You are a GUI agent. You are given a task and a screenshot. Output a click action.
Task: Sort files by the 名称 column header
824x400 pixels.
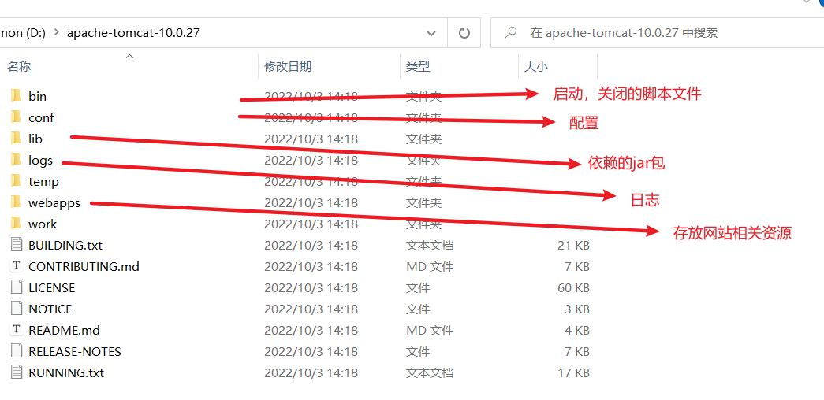pos(19,66)
